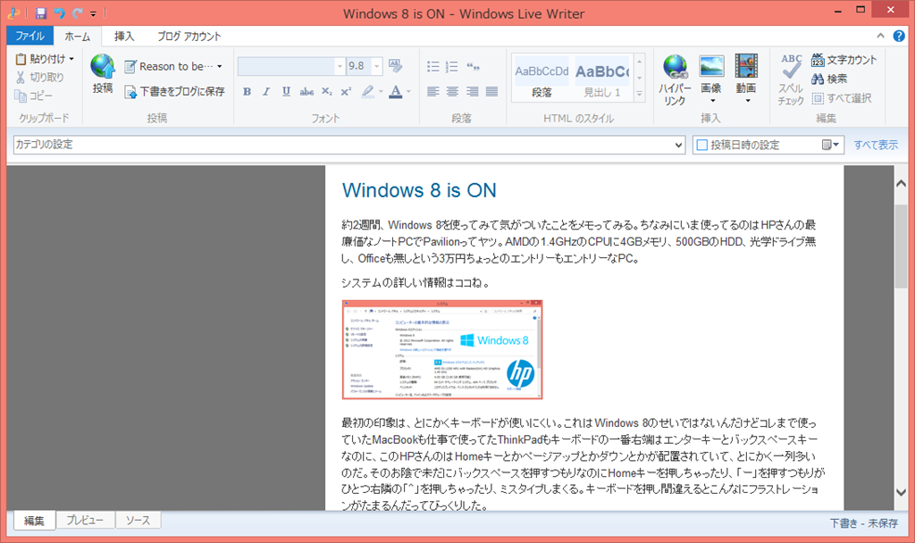Click the clear formatting eraser icon

[x=395, y=66]
